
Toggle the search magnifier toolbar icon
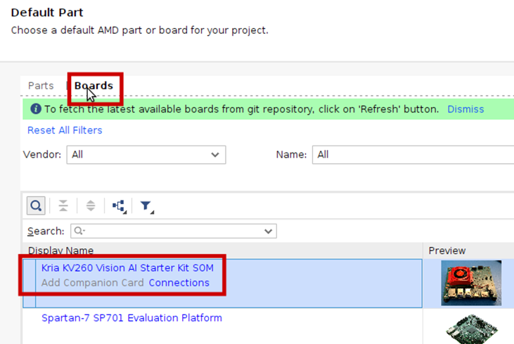point(37,205)
